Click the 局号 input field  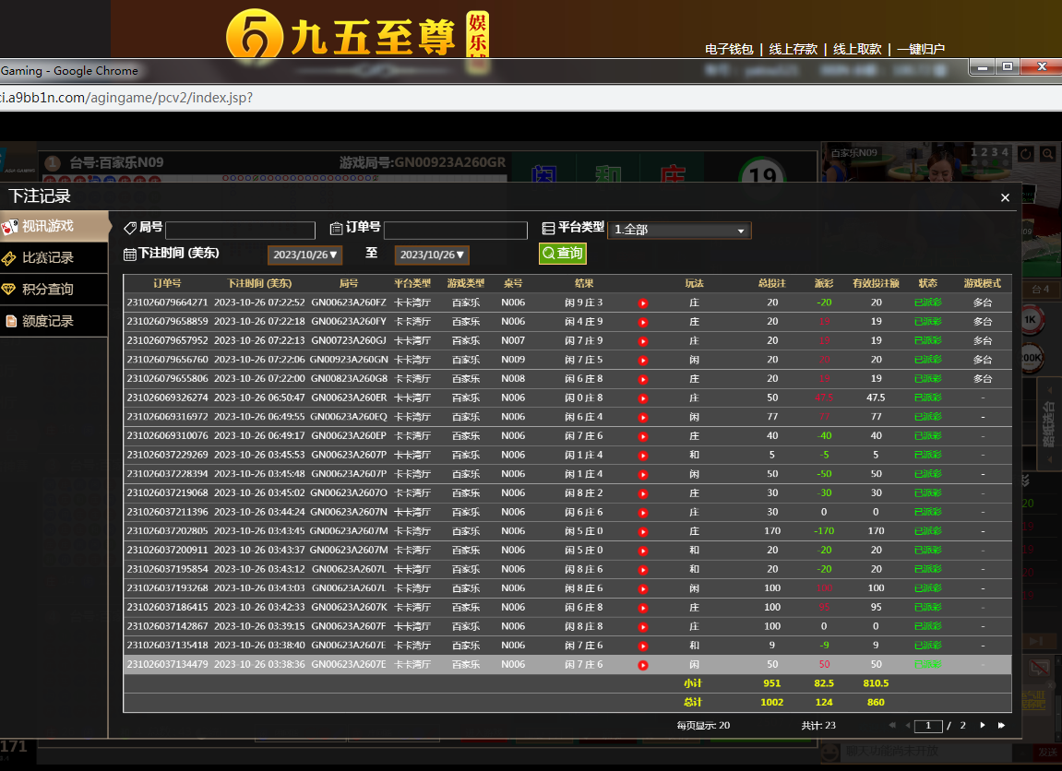pos(240,230)
